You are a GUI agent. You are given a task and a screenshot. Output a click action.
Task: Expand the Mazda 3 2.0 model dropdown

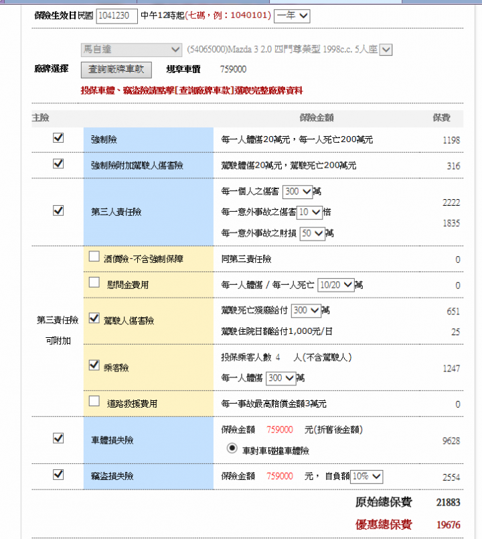[x=386, y=50]
